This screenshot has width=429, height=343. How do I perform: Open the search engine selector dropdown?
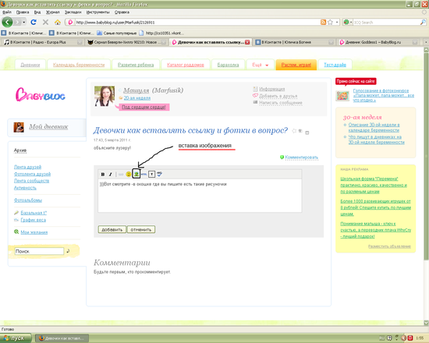click(348, 22)
